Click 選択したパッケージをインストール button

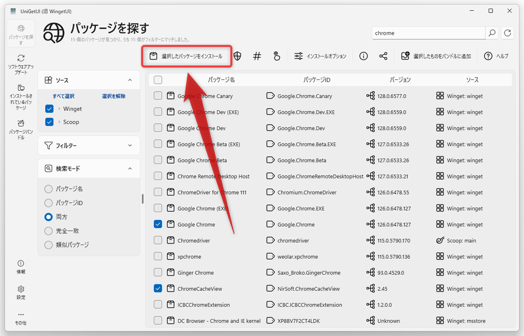(186, 56)
